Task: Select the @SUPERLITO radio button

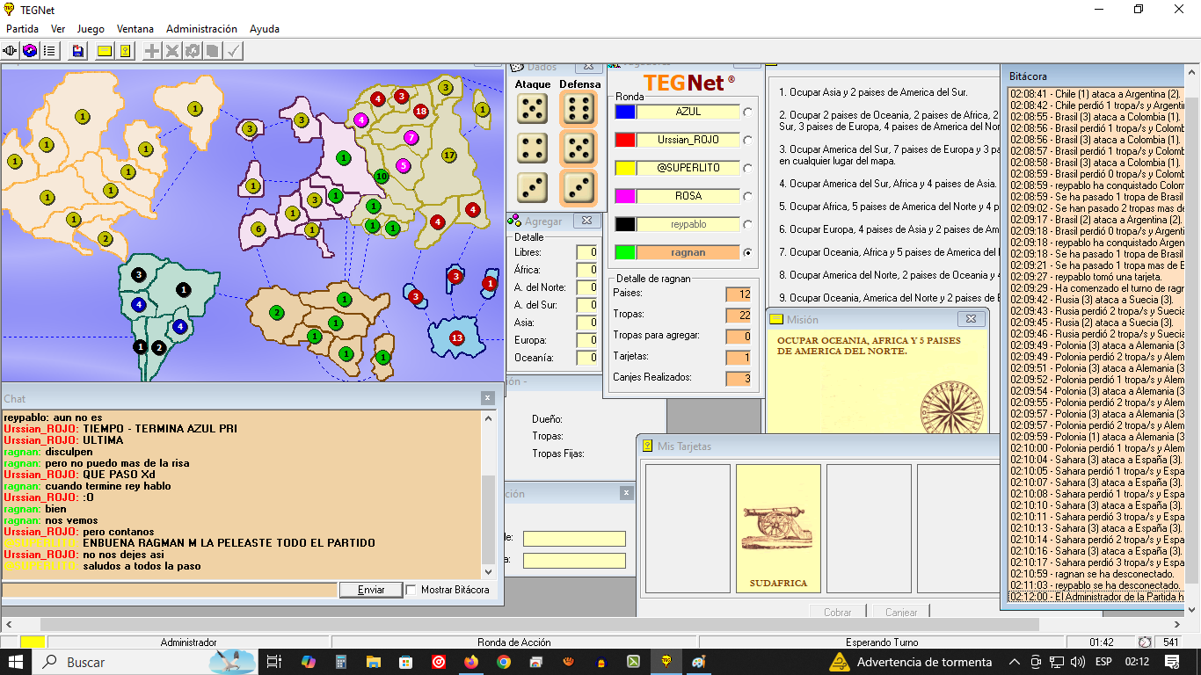Action: click(x=748, y=168)
